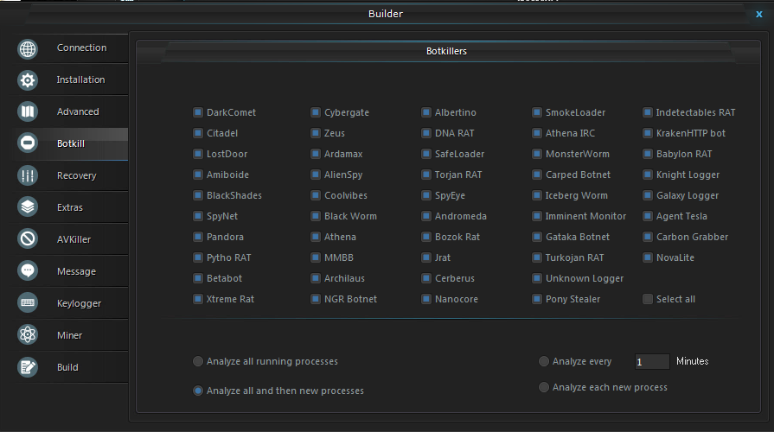The width and height of the screenshot is (774, 432).
Task: Click the Minutes interval input field
Action: 652,361
